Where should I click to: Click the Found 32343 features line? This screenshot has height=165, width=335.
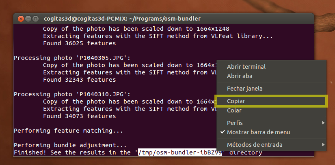(80, 80)
